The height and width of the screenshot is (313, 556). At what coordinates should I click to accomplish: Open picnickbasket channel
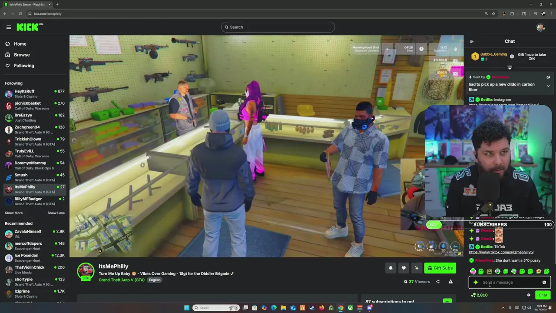click(35, 106)
